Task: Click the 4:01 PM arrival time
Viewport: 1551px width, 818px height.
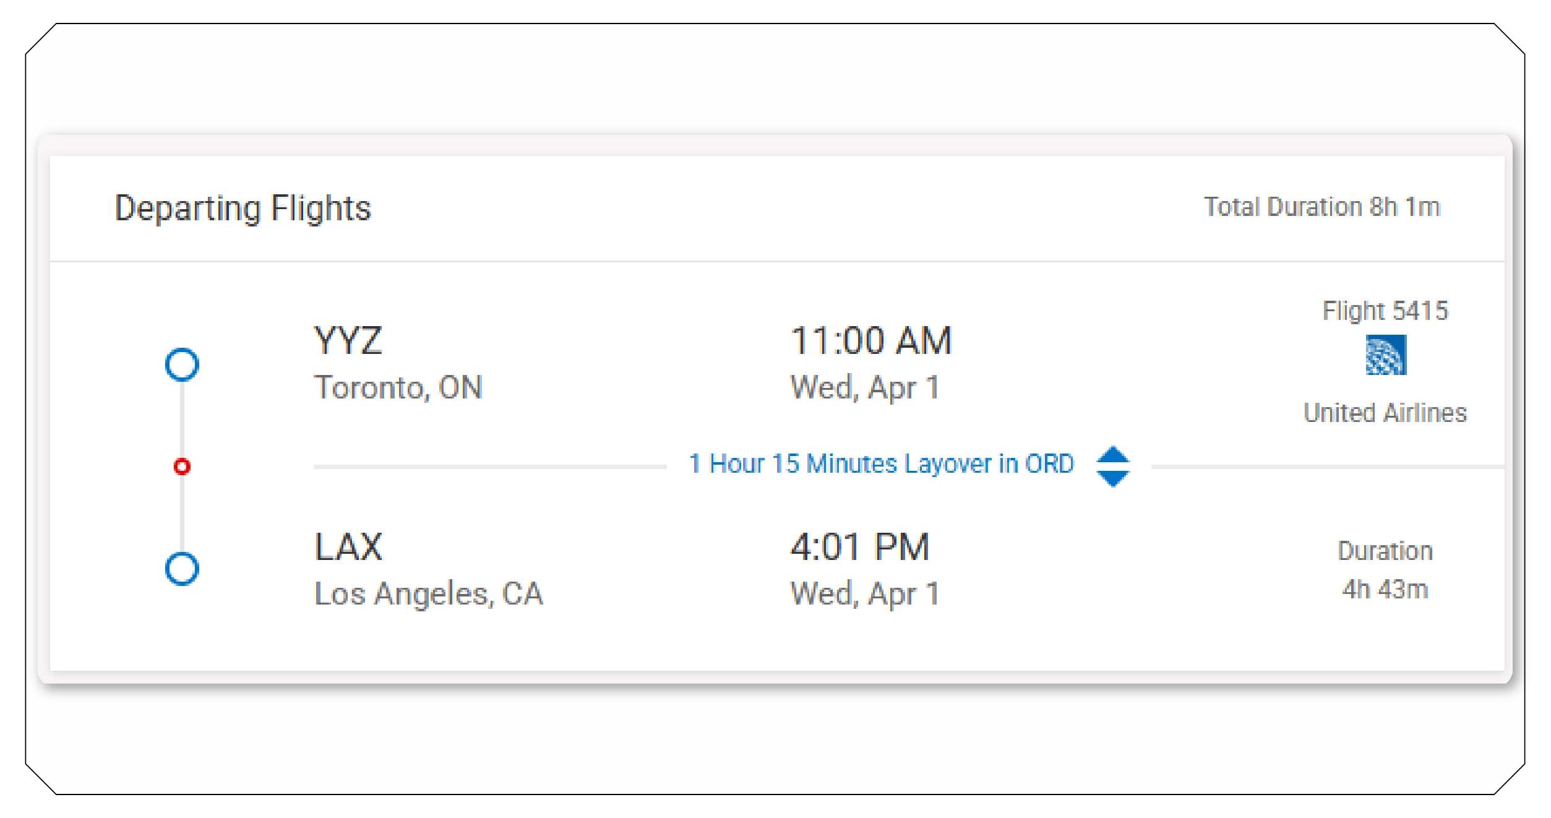Action: click(x=860, y=547)
